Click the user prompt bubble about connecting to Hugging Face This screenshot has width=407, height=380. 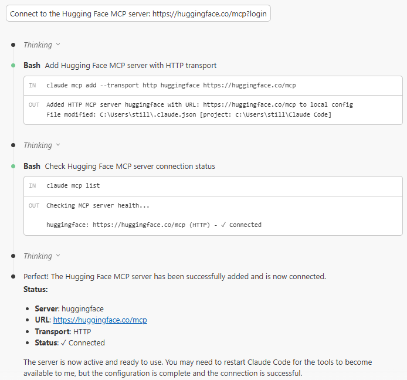pyautogui.click(x=138, y=14)
